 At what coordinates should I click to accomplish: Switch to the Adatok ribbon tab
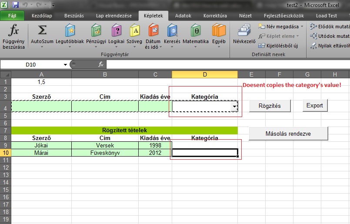pyautogui.click(x=183, y=16)
